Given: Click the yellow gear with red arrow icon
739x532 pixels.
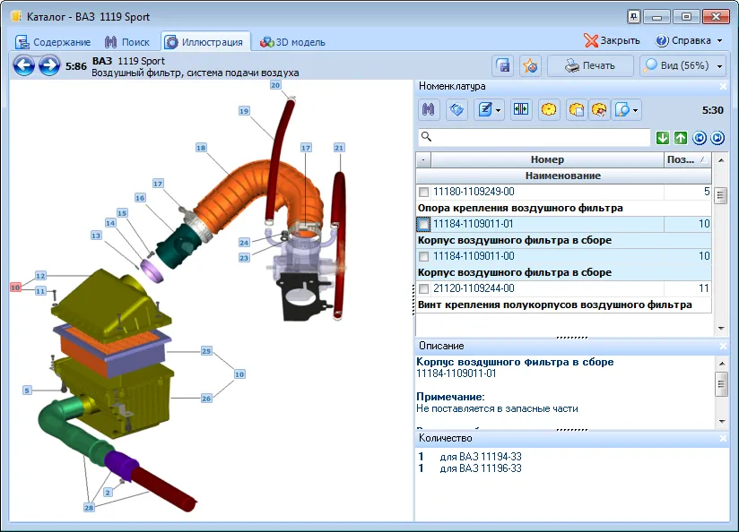Looking at the screenshot, I should coord(599,109).
